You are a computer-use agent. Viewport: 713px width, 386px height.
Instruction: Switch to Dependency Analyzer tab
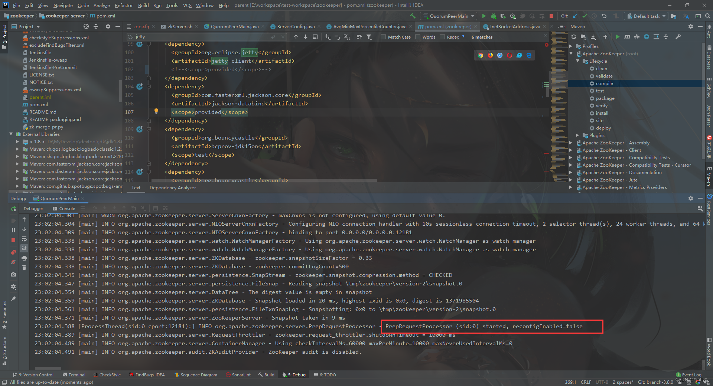click(173, 188)
